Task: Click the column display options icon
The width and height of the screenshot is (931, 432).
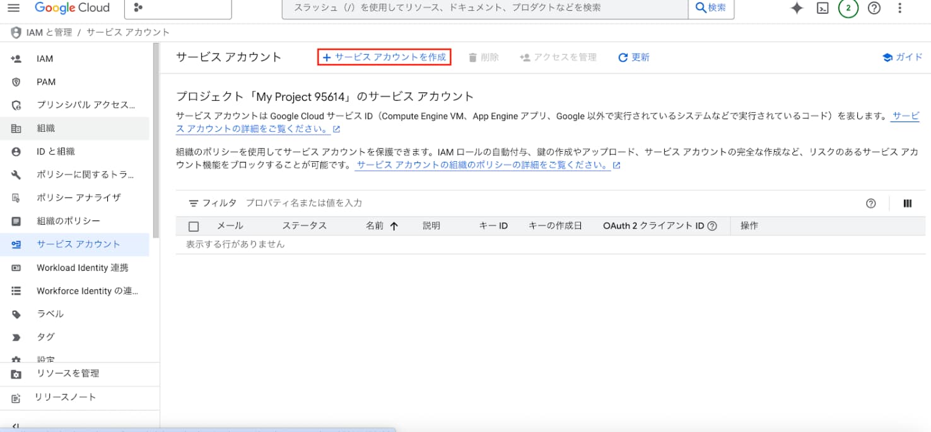Action: pos(908,203)
